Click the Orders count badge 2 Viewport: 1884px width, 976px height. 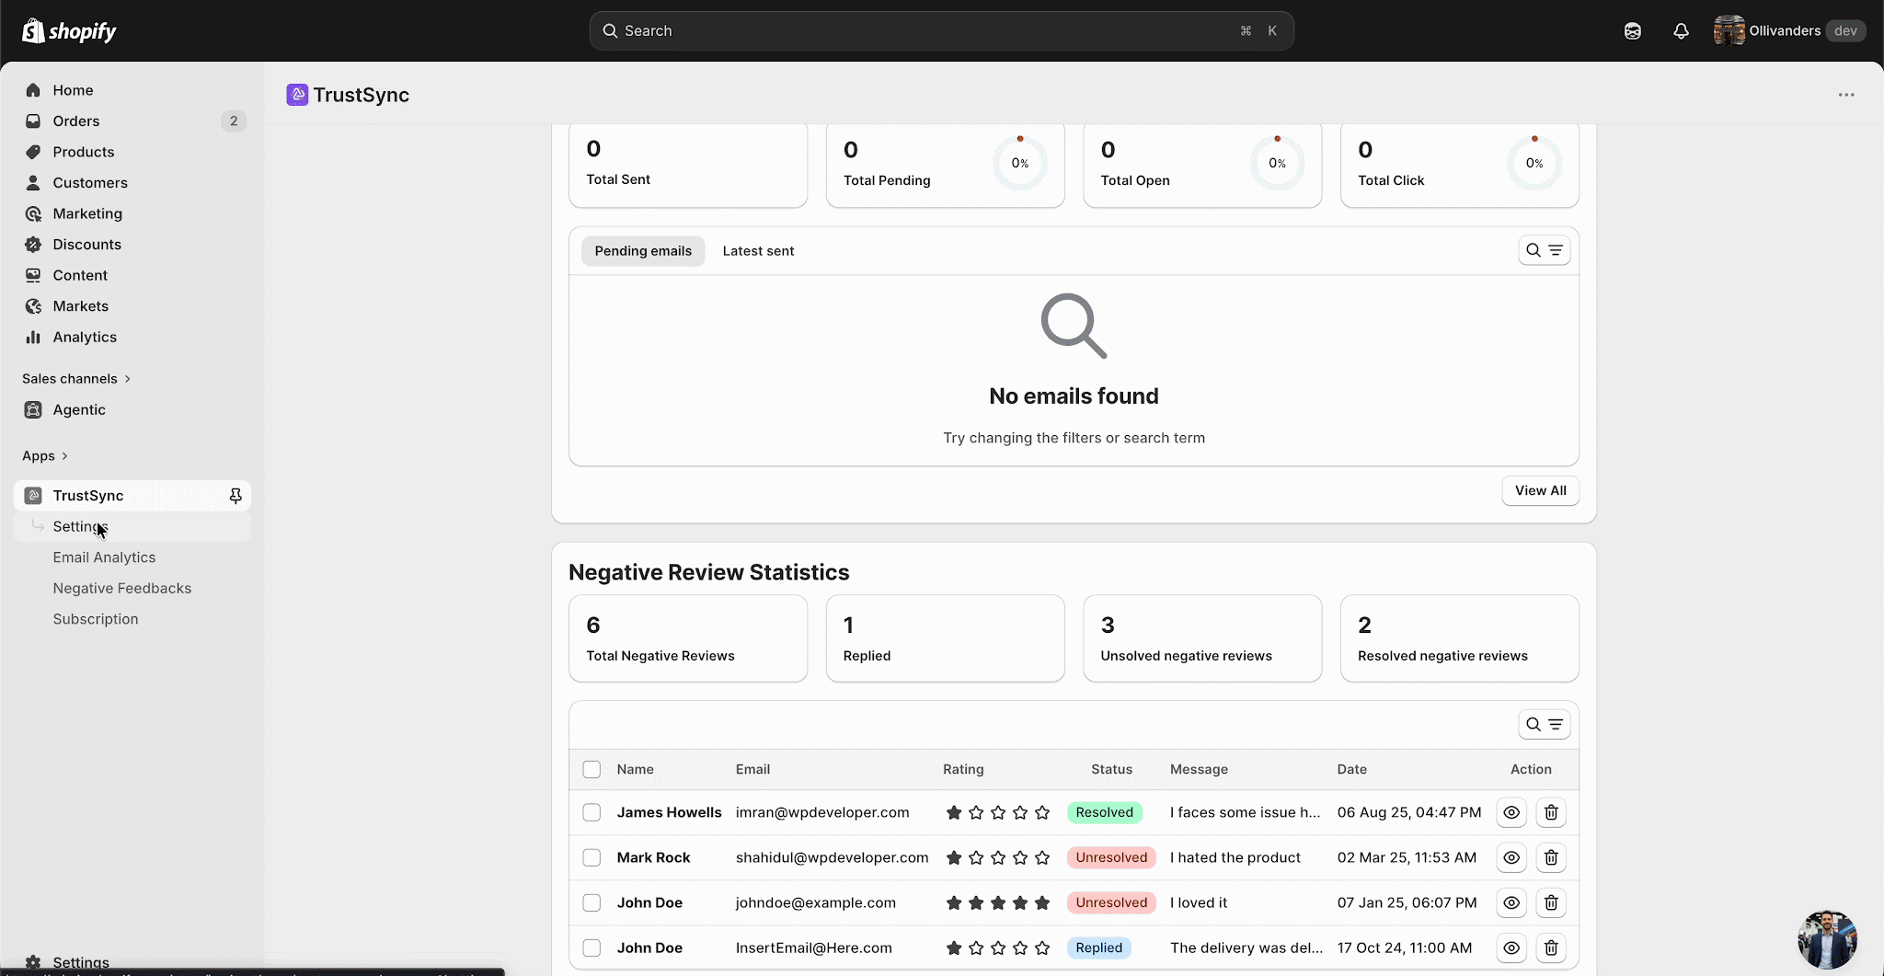coord(234,121)
